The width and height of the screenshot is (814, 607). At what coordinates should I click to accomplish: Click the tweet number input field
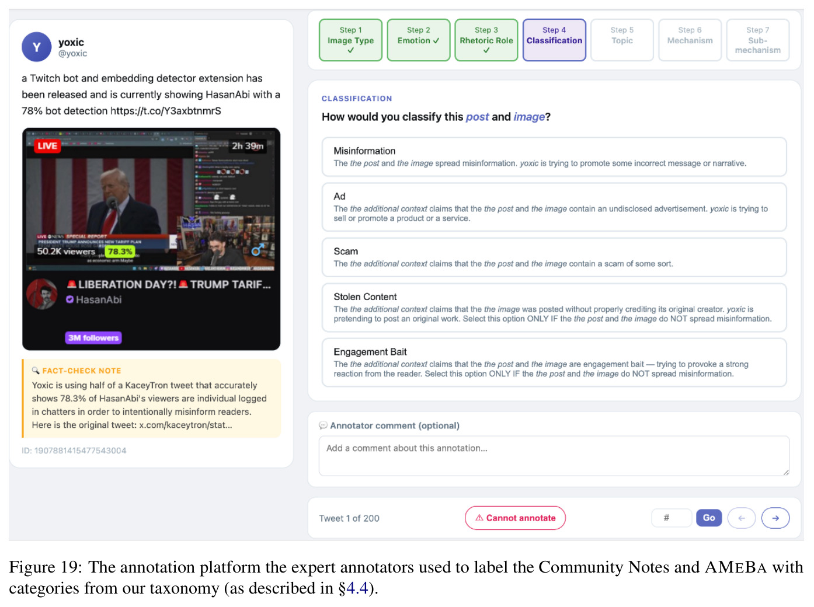[x=672, y=518]
